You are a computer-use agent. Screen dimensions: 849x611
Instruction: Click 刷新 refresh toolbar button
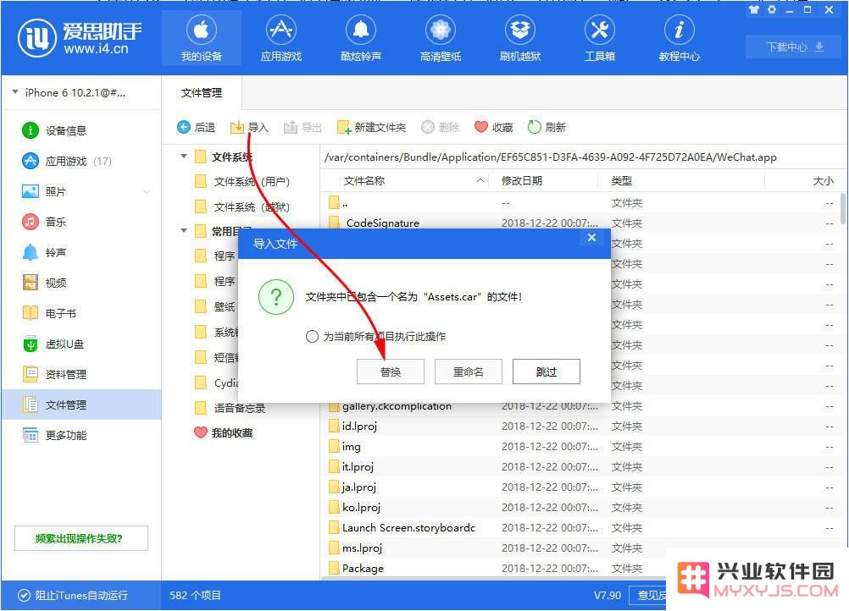547,127
